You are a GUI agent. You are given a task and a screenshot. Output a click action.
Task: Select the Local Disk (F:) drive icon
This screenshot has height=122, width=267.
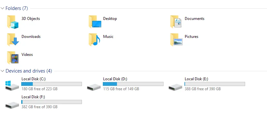[12, 105]
